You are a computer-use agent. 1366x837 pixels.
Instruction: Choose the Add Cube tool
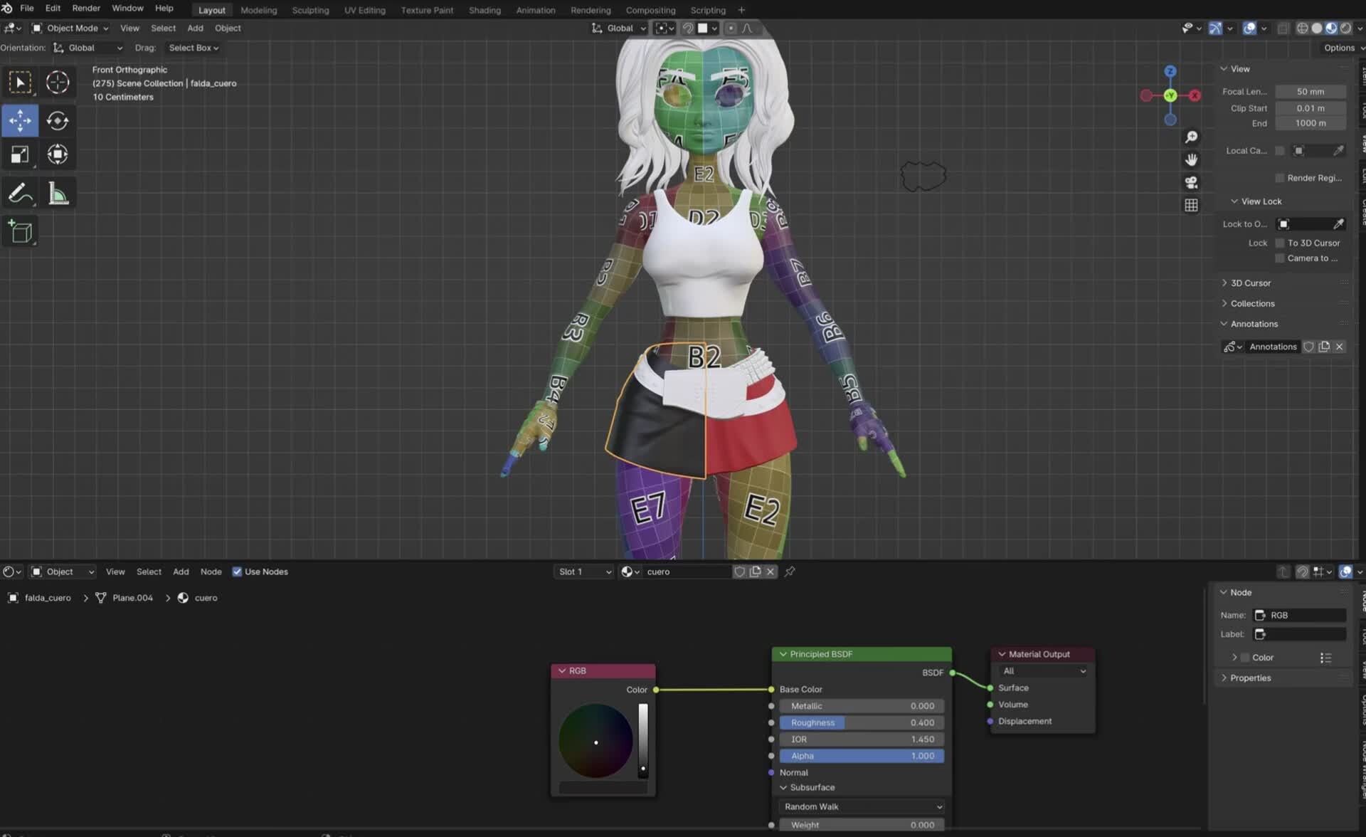20,231
